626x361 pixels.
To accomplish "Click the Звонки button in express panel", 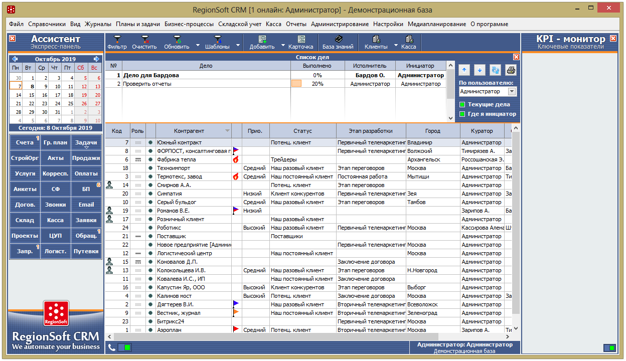I will 55,205.
